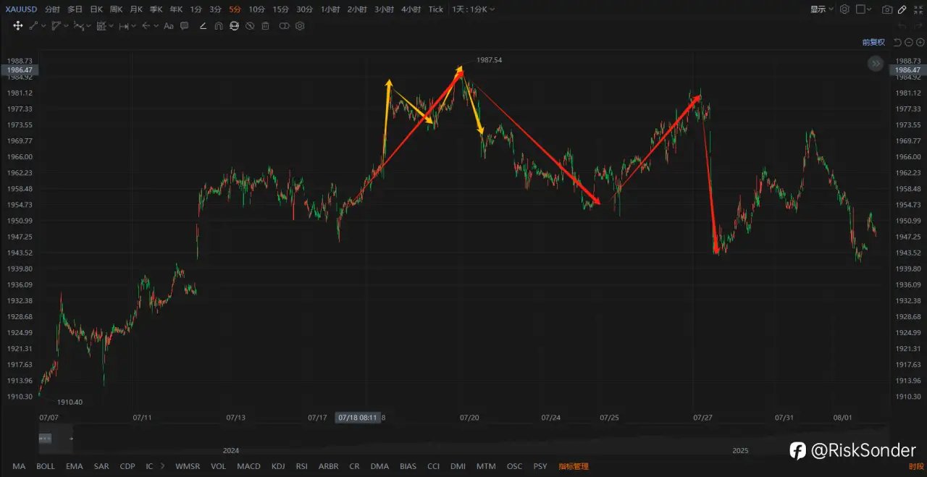
Task: Enable the WMSR sub-indicator
Action: pos(188,466)
